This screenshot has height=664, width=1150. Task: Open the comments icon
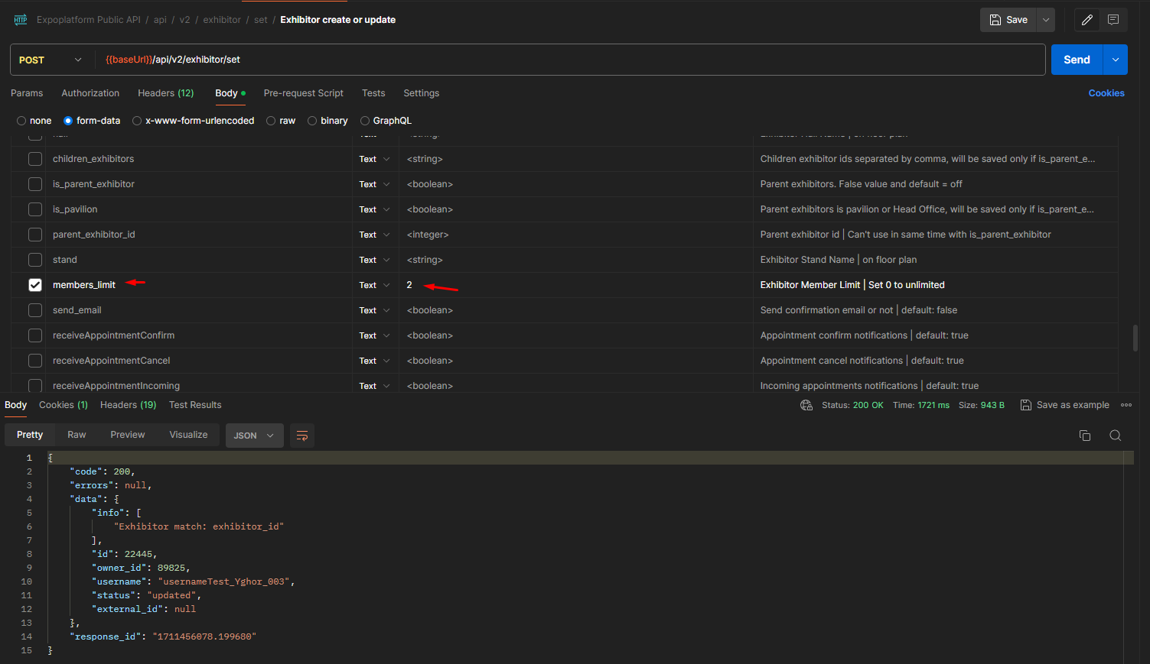[x=1113, y=20]
